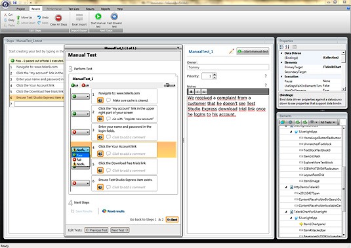The image size is (351, 248).
Task: Open the Test Lists tab
Action: click(x=73, y=9)
